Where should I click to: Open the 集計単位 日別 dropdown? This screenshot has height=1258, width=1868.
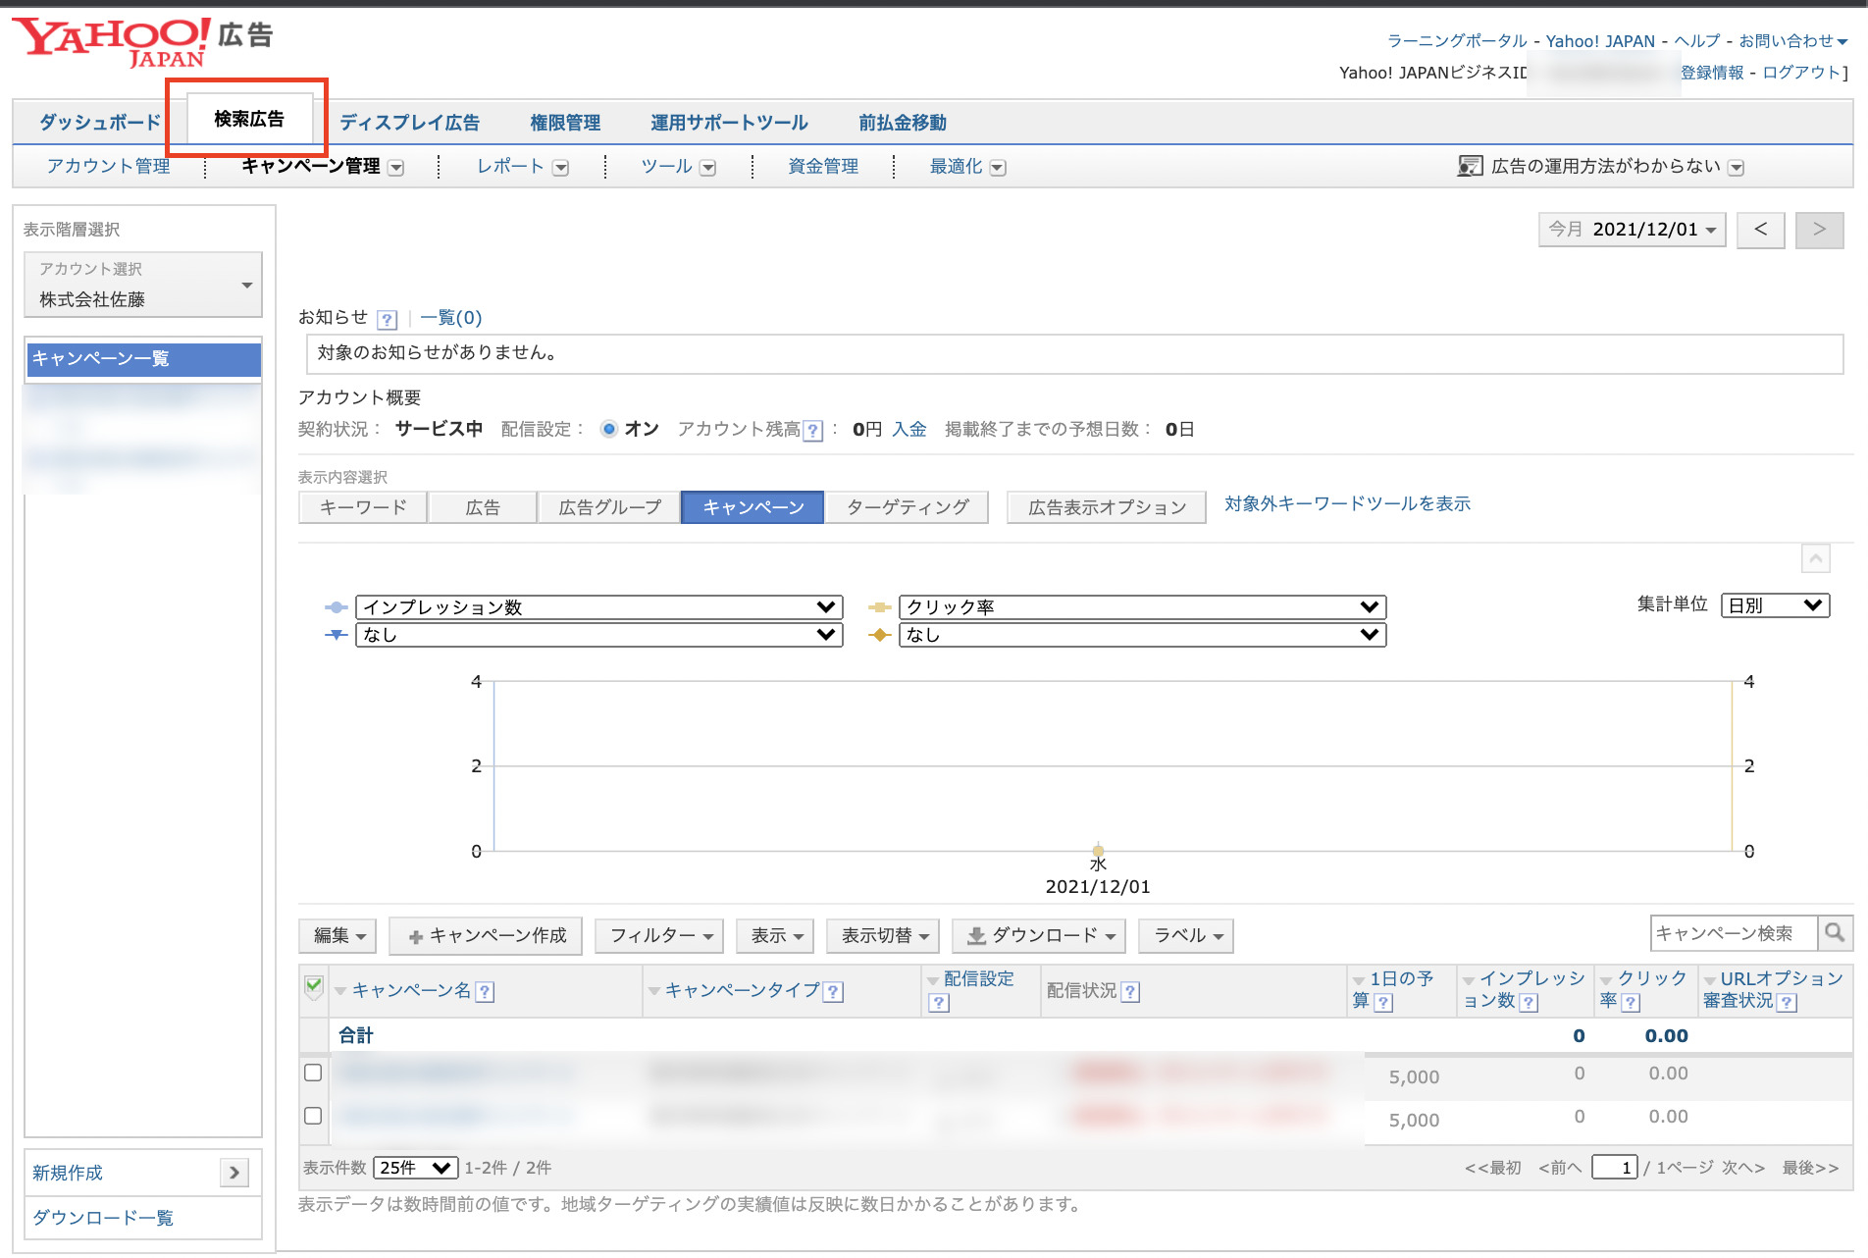click(x=1775, y=605)
